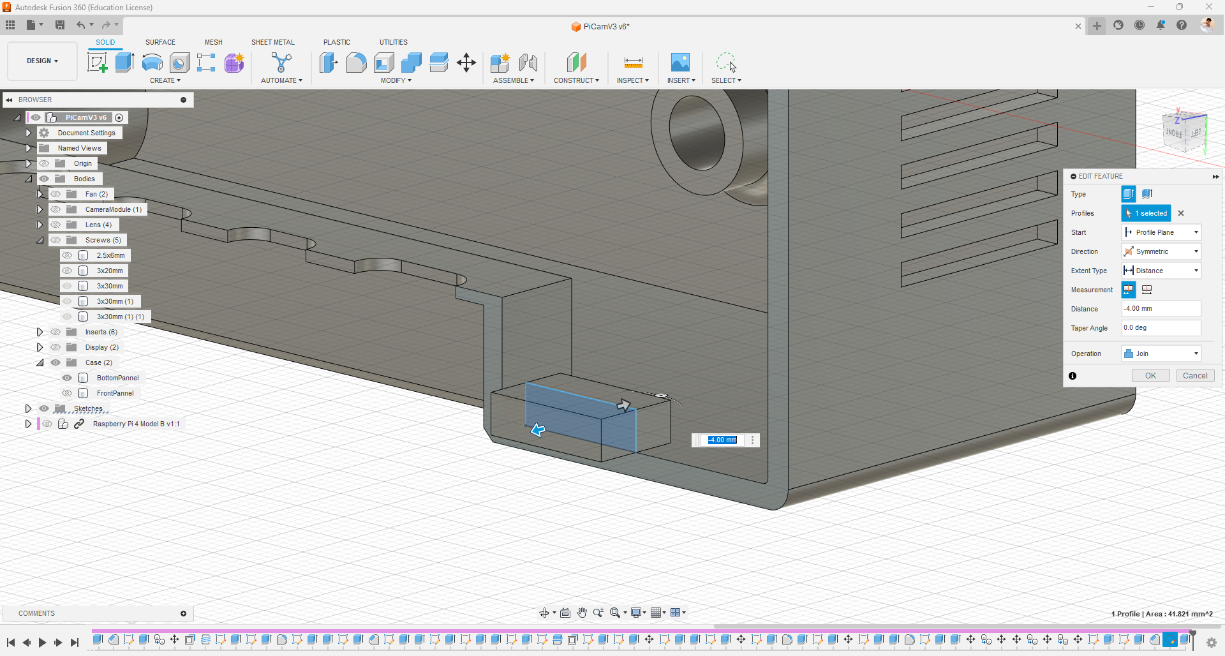Open the Measure tool under Inspect
Image resolution: width=1225 pixels, height=656 pixels.
(633, 63)
